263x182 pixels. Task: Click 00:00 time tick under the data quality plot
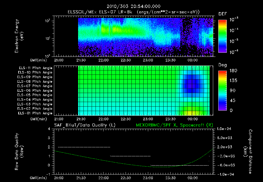point(193,178)
